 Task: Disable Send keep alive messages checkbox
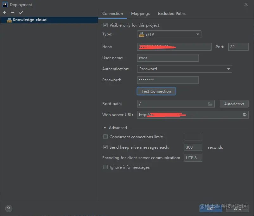[105, 147]
